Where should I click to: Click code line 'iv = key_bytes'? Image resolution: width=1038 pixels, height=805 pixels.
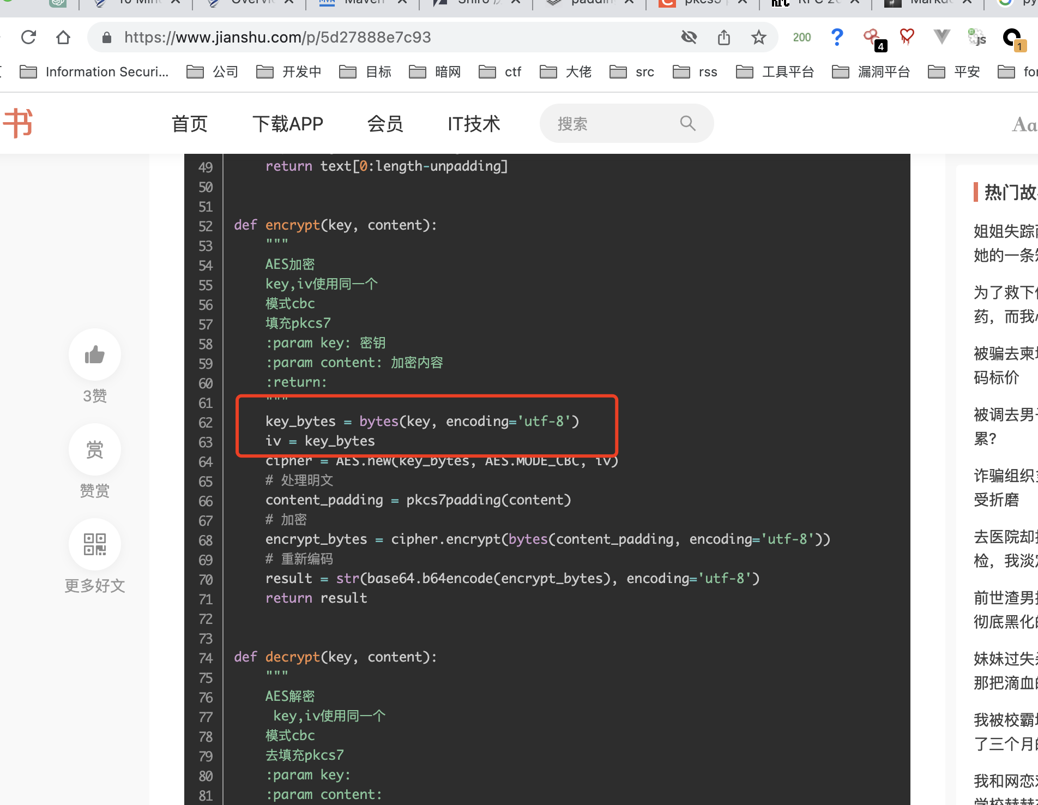(x=320, y=441)
